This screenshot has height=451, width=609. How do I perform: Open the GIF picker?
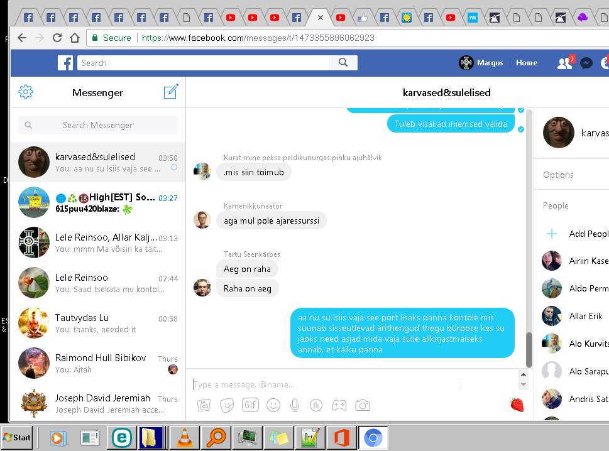[251, 405]
